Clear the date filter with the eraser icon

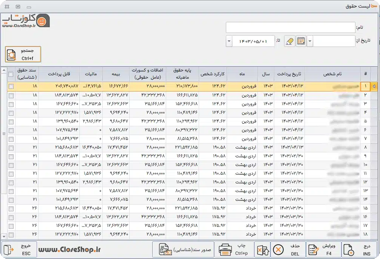coord(289,41)
